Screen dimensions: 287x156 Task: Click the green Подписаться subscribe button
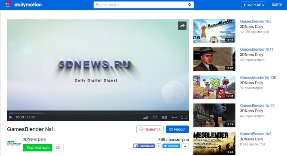click(x=38, y=148)
